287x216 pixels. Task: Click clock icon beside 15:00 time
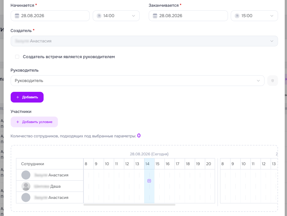click(237, 16)
